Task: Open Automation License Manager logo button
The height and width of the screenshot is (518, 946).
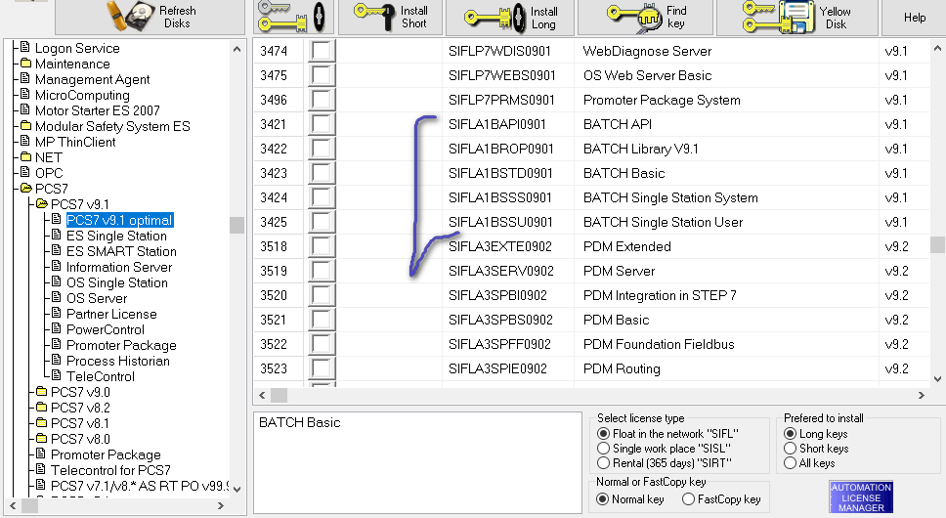Action: coord(861,496)
